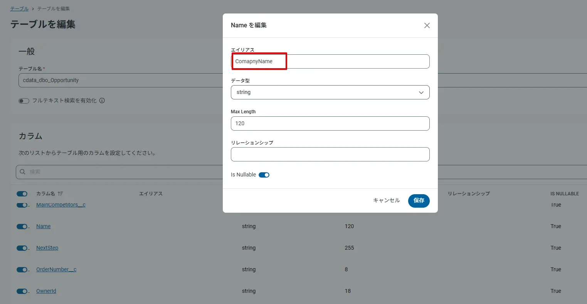This screenshot has width=587, height=304.
Task: Toggle the NextStep column switch
Action: [x=22, y=248]
